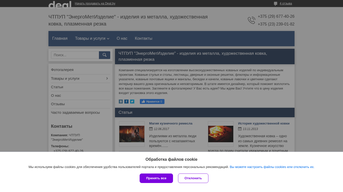
Task: Click the 'Поиск...' search input field
Action: (x=75, y=55)
